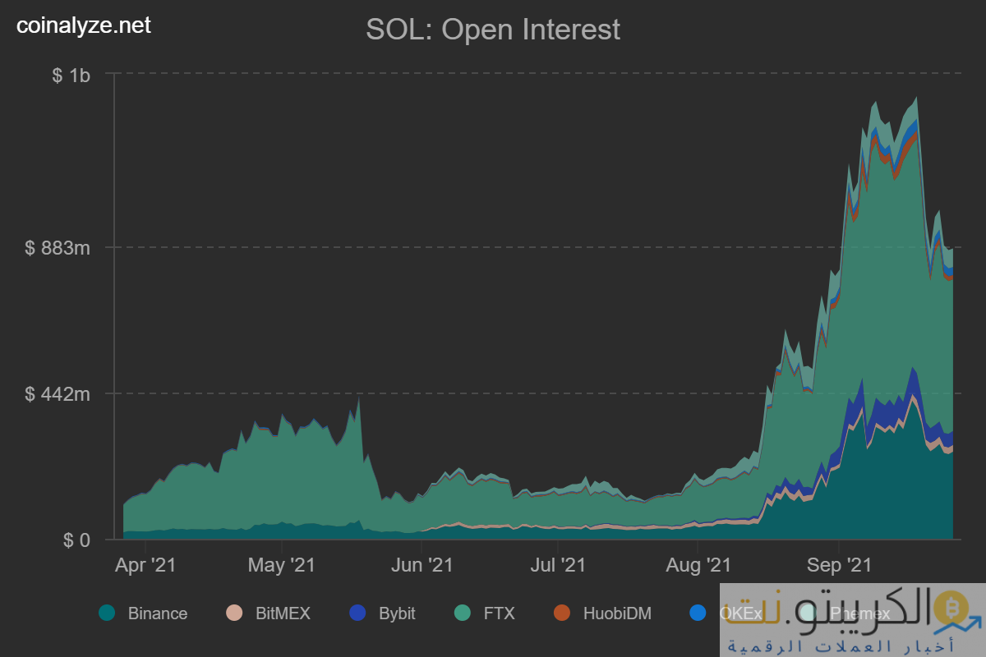Click the Binance legend color dot
This screenshot has height=657, width=986.
pyautogui.click(x=107, y=613)
